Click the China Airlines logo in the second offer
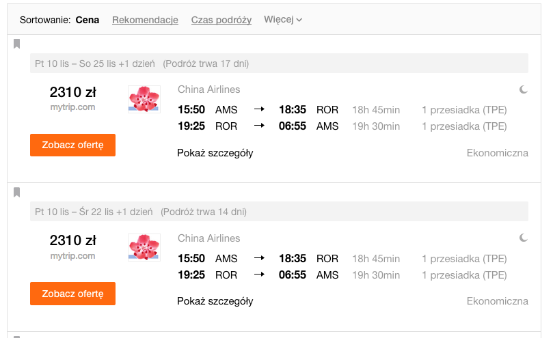 (x=144, y=247)
